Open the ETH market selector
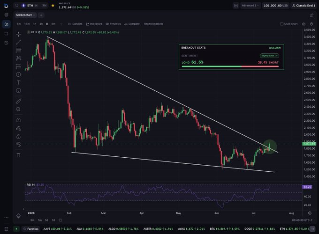Image resolution: width=319 pixels, height=234 pixels. [30, 6]
